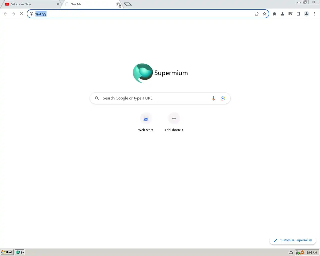Go back using the back arrow
This screenshot has width=320, height=256.
pyautogui.click(x=5, y=14)
